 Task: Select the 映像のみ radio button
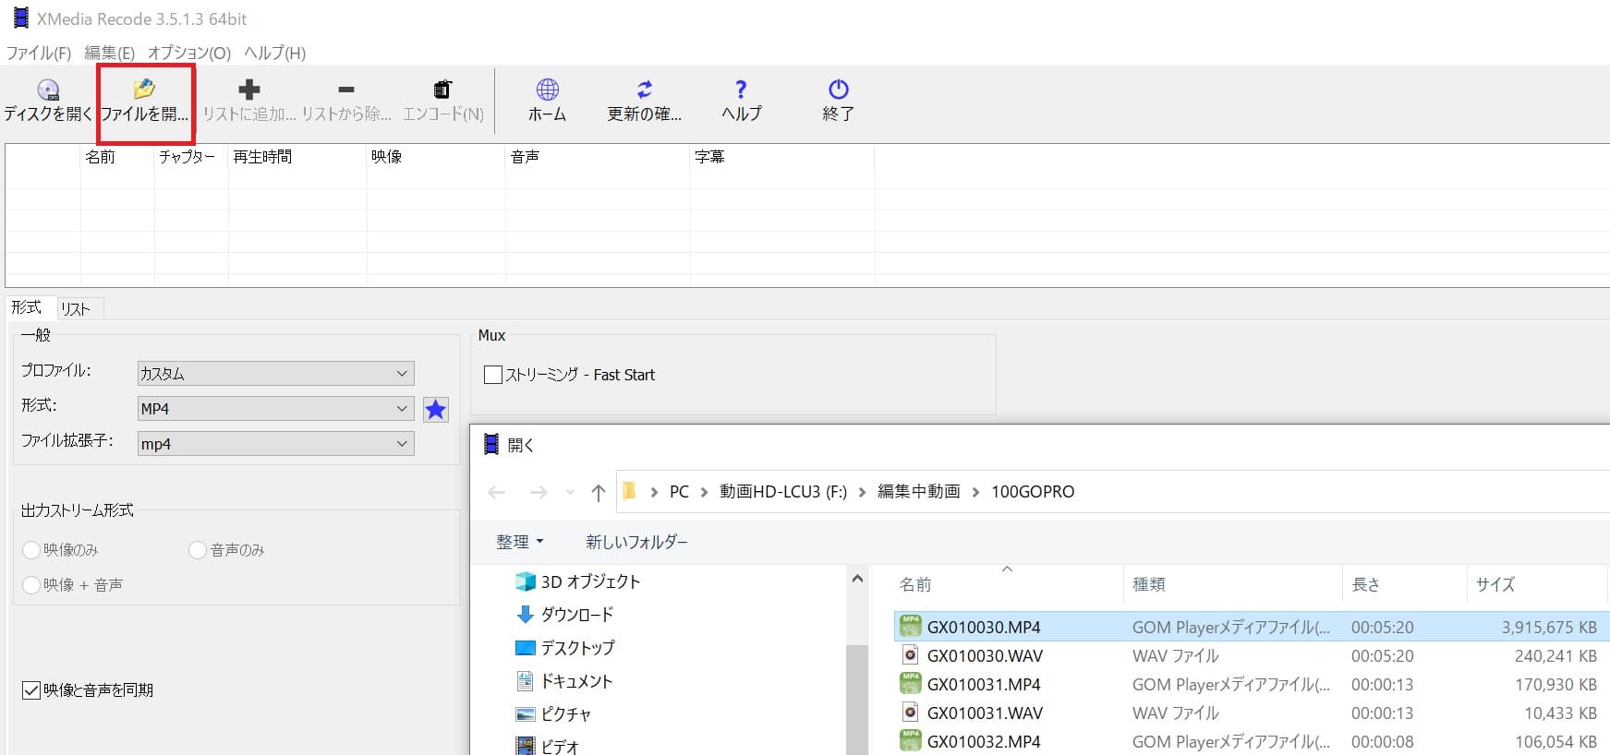[x=31, y=550]
